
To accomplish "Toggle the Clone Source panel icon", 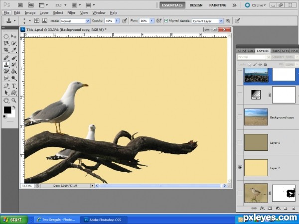I will 44,20.
